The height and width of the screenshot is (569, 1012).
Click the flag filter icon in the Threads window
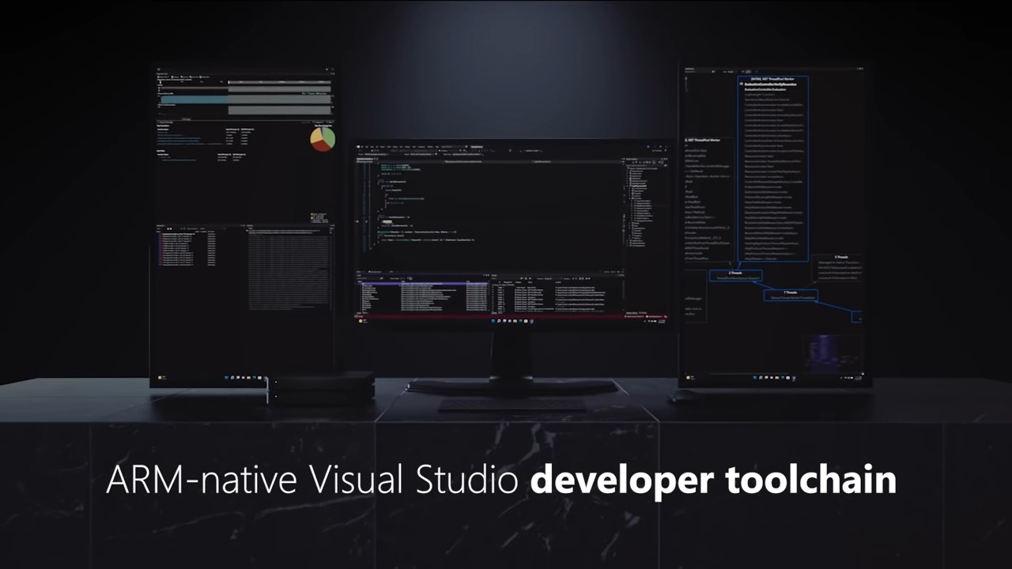[523, 278]
